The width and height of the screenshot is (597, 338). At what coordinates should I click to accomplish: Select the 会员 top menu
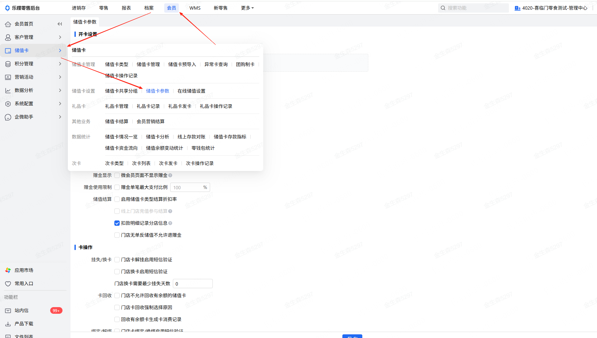click(x=172, y=8)
